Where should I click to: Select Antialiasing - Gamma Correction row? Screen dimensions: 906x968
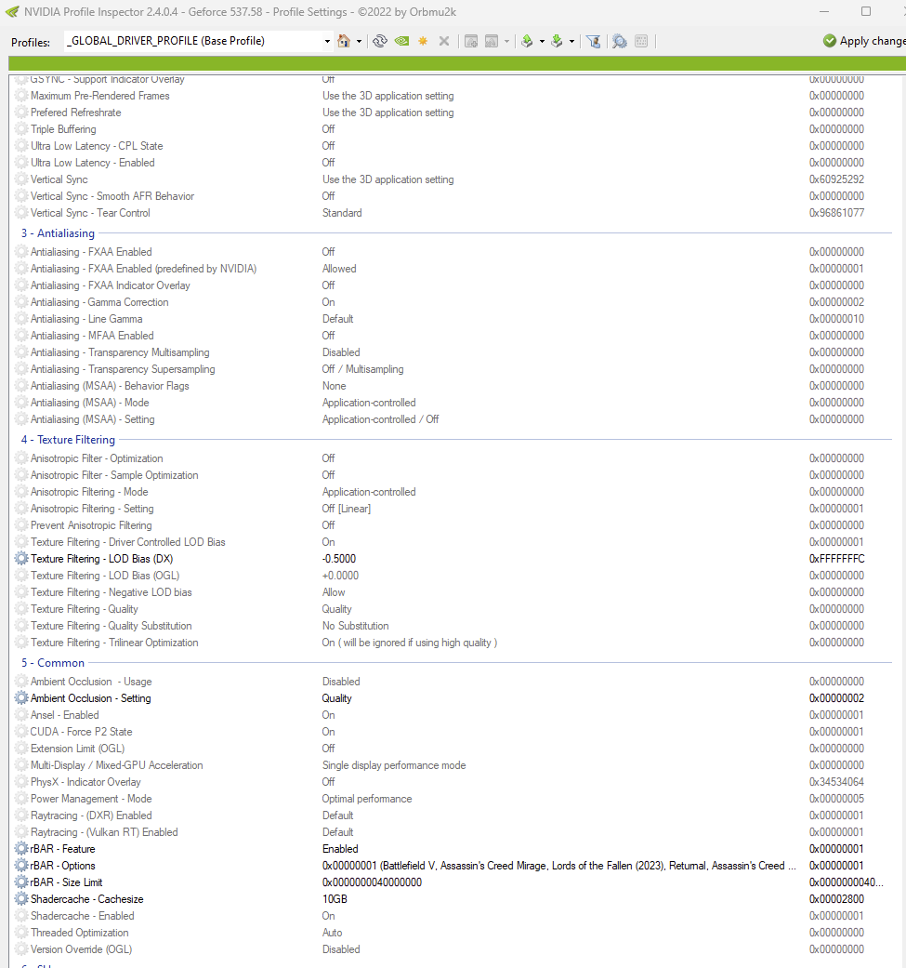click(453, 302)
